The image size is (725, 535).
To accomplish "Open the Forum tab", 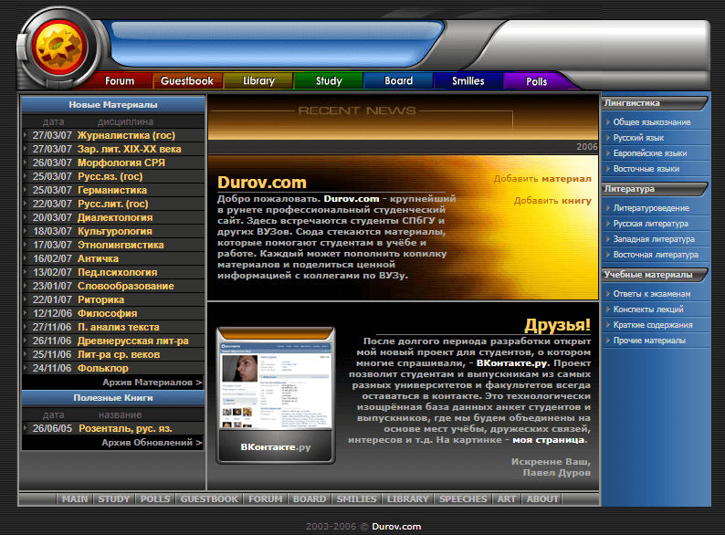I will click(x=119, y=81).
